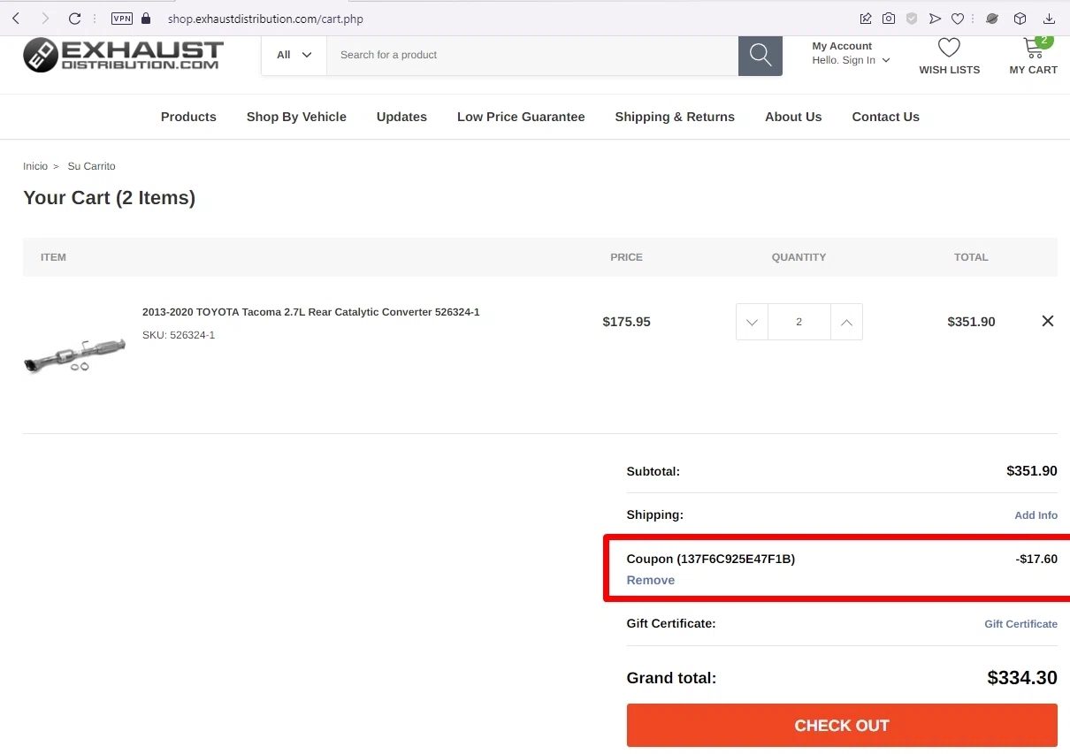Viewport: 1070px width, 754px height.
Task: Reload the page with the refresh icon
Action: (74, 19)
